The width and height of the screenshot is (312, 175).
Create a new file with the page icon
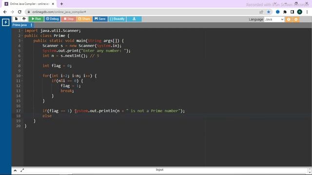point(16,19)
